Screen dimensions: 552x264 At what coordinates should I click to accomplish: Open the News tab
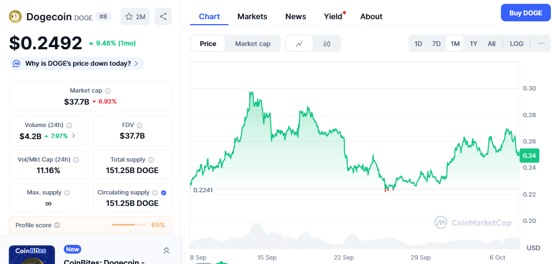coord(295,16)
